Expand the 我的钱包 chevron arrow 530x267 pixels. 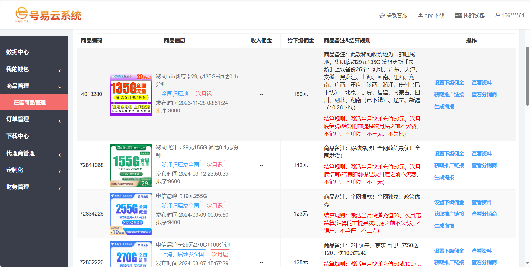point(60,71)
